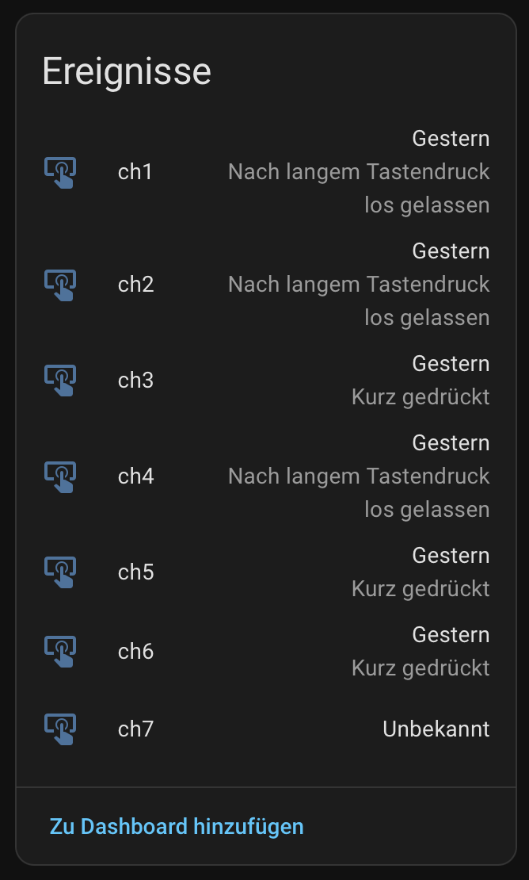Select the ch3 entity name
The image size is (529, 880).
135,381
